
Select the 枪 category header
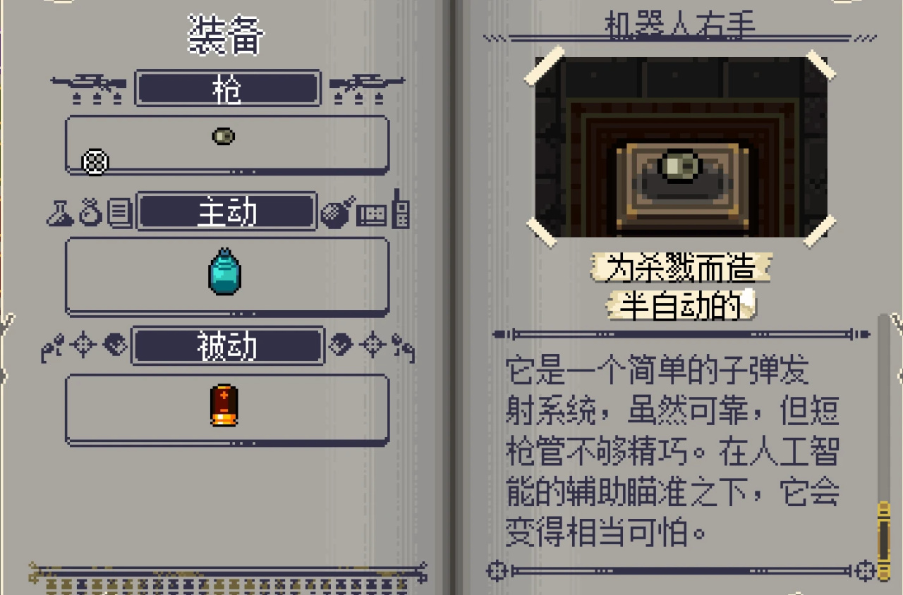click(228, 88)
